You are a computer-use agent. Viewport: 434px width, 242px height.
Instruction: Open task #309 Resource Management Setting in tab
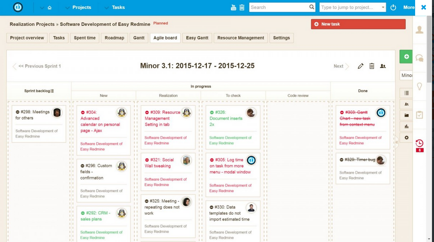(163, 118)
